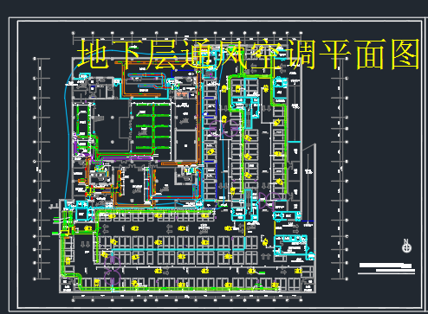Click the yellow title 地下层通风空调平面图
The height and width of the screenshot is (314, 428).
[249, 54]
